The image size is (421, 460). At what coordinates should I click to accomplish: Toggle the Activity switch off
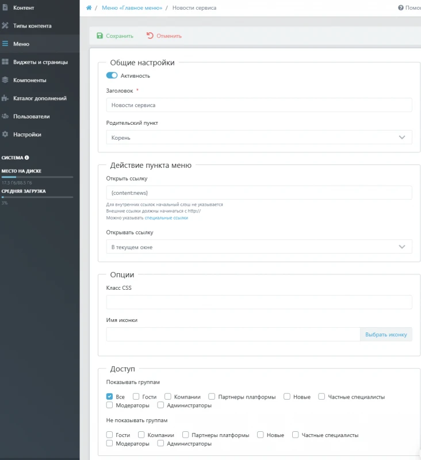(112, 75)
